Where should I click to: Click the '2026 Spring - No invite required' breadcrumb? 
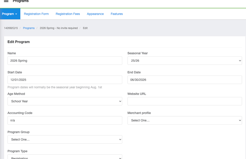point(59,28)
